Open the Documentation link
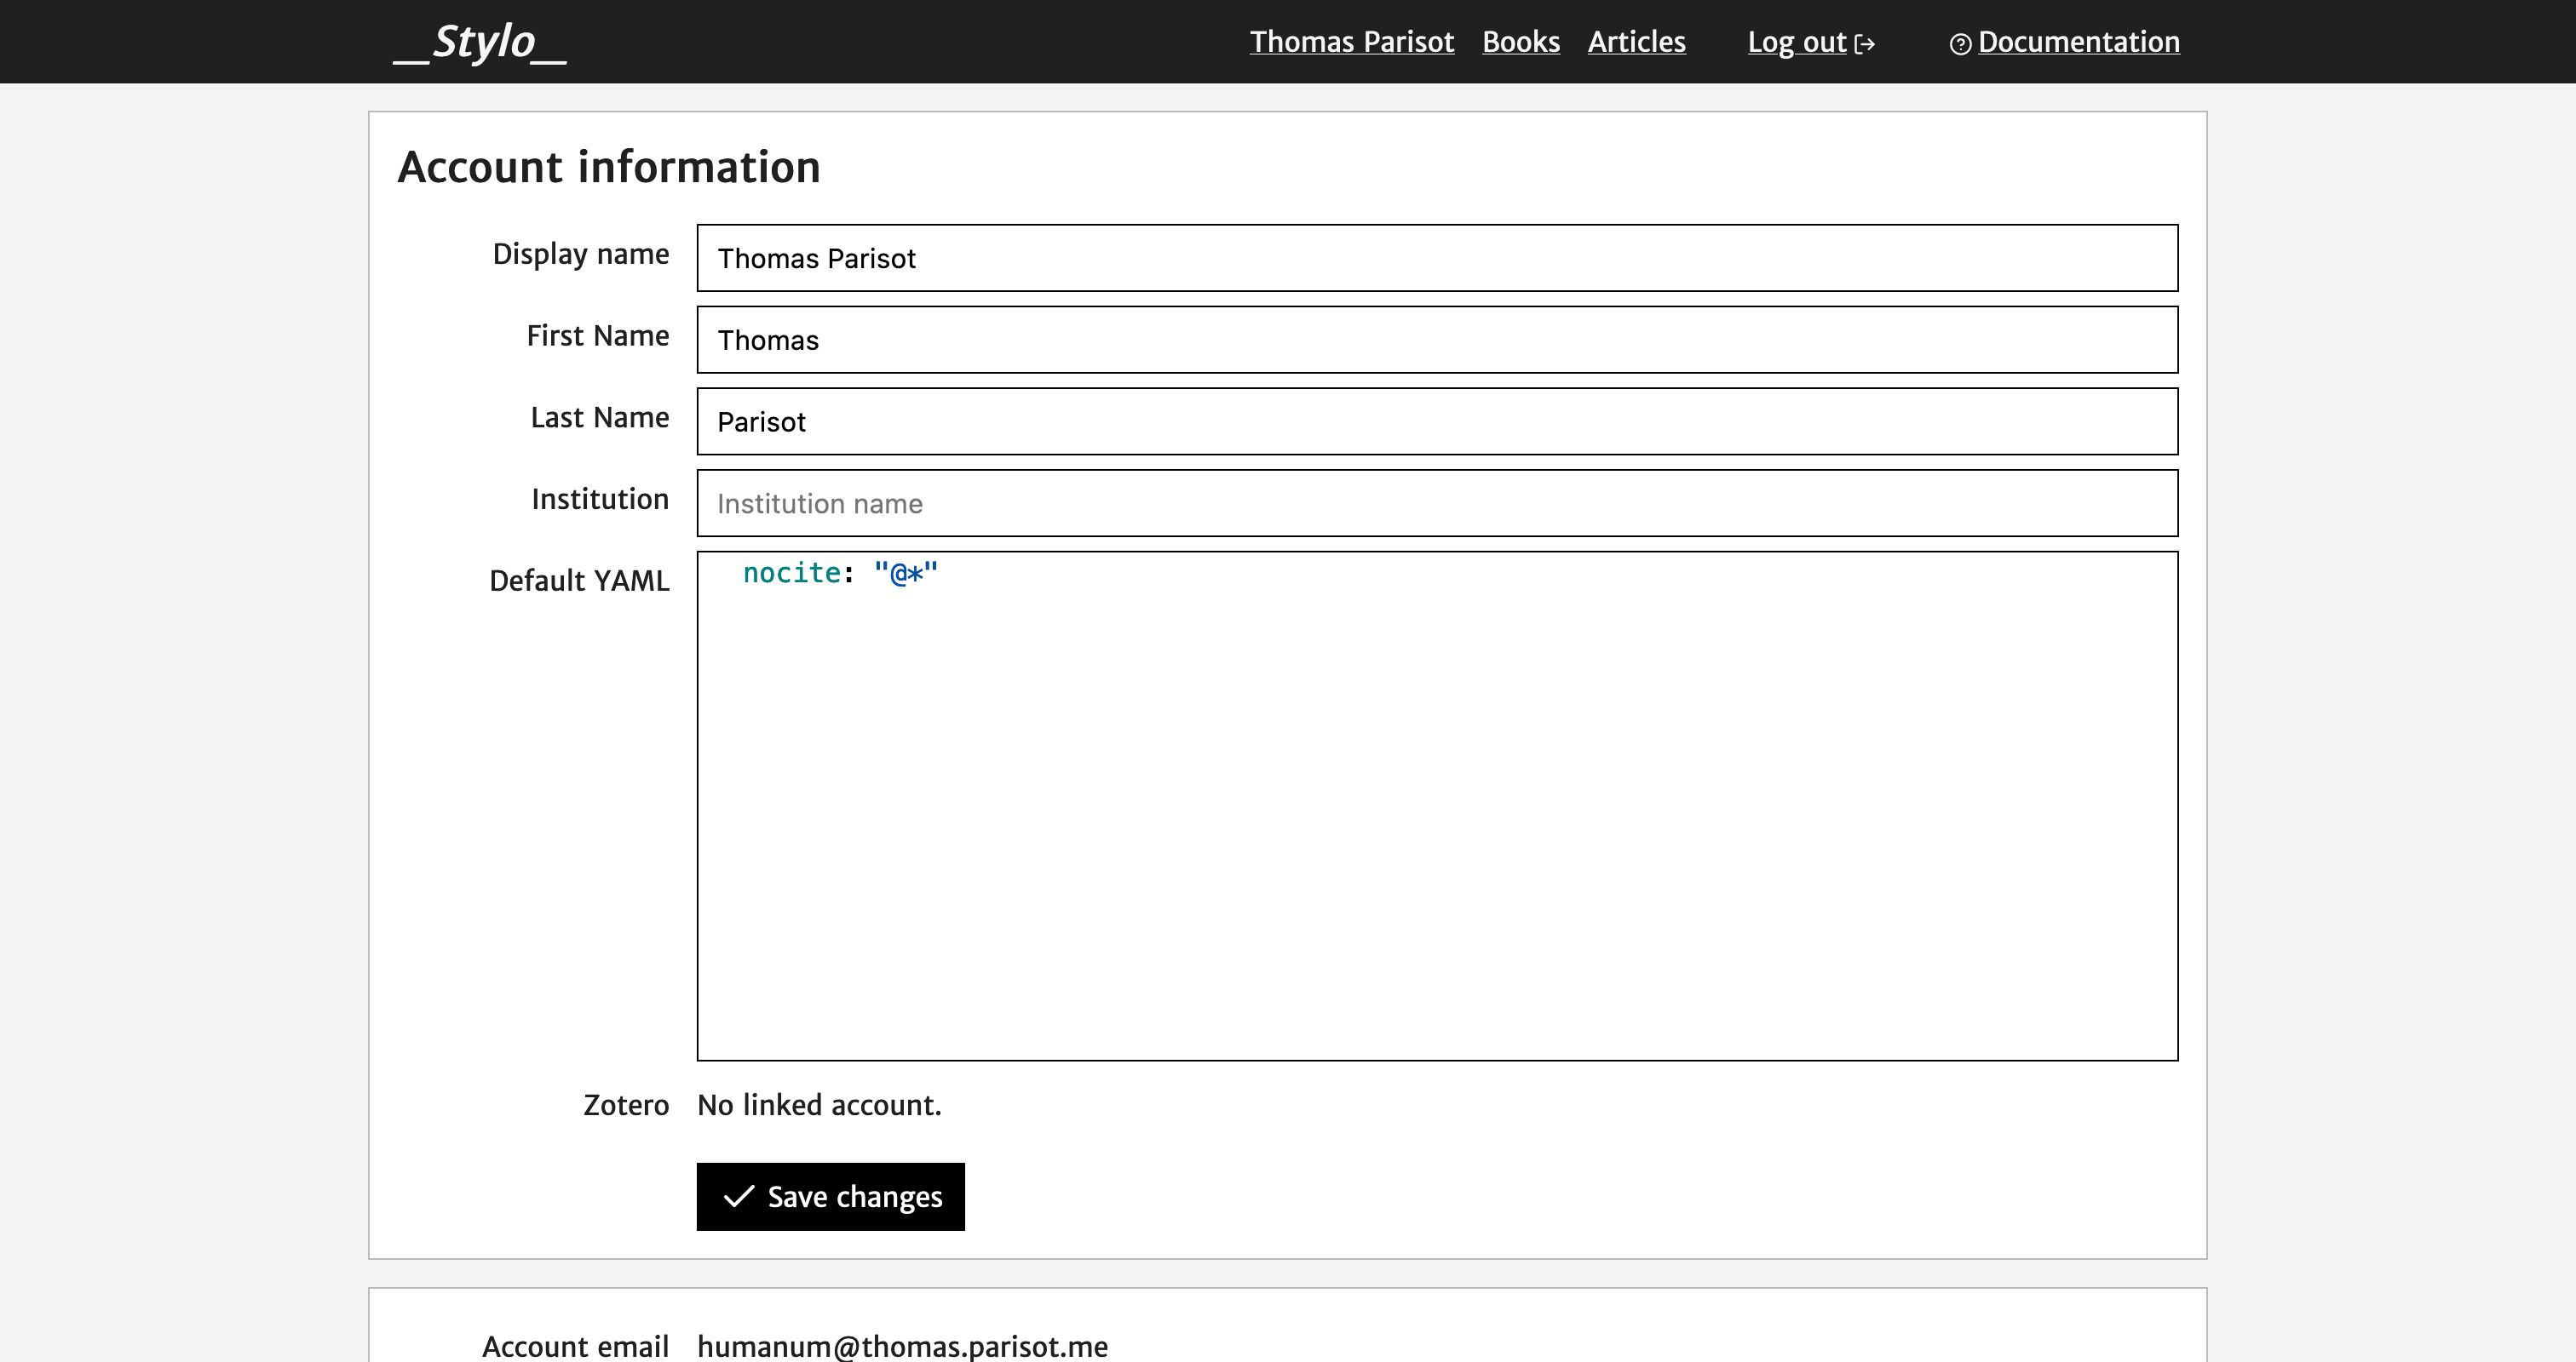 point(2078,42)
